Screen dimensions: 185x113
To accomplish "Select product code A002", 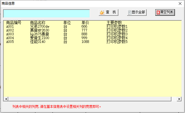I will (x=10, y=30).
